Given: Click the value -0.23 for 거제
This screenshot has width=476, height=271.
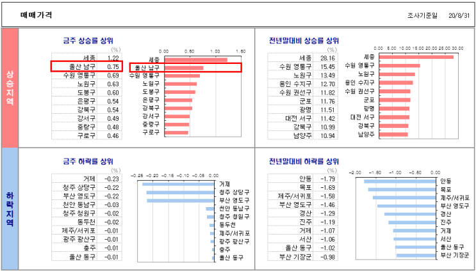Looking at the screenshot, I should [111, 179].
